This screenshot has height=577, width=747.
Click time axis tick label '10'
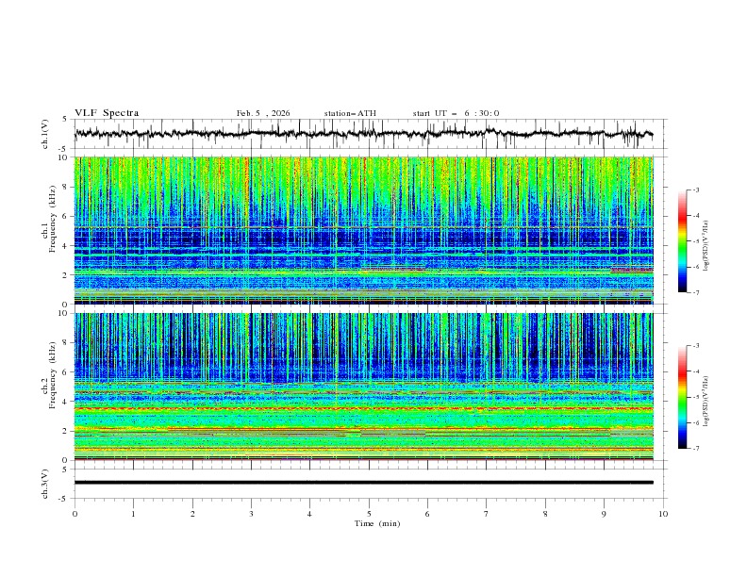663,514
